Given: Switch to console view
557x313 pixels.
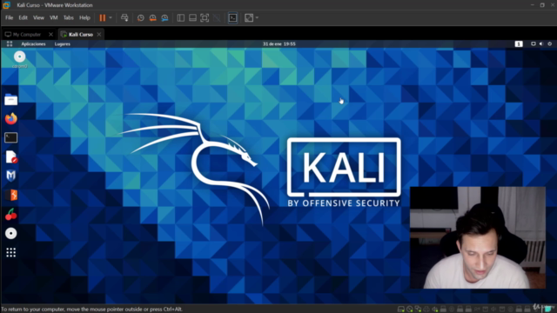Looking at the screenshot, I should click(x=232, y=17).
